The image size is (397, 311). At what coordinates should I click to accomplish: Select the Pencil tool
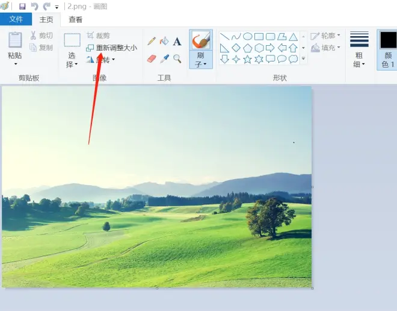[x=152, y=41]
